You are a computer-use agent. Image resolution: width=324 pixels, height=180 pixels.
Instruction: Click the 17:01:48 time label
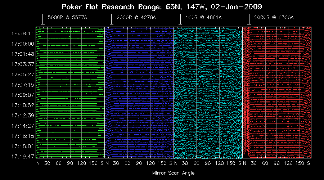(x=23, y=54)
